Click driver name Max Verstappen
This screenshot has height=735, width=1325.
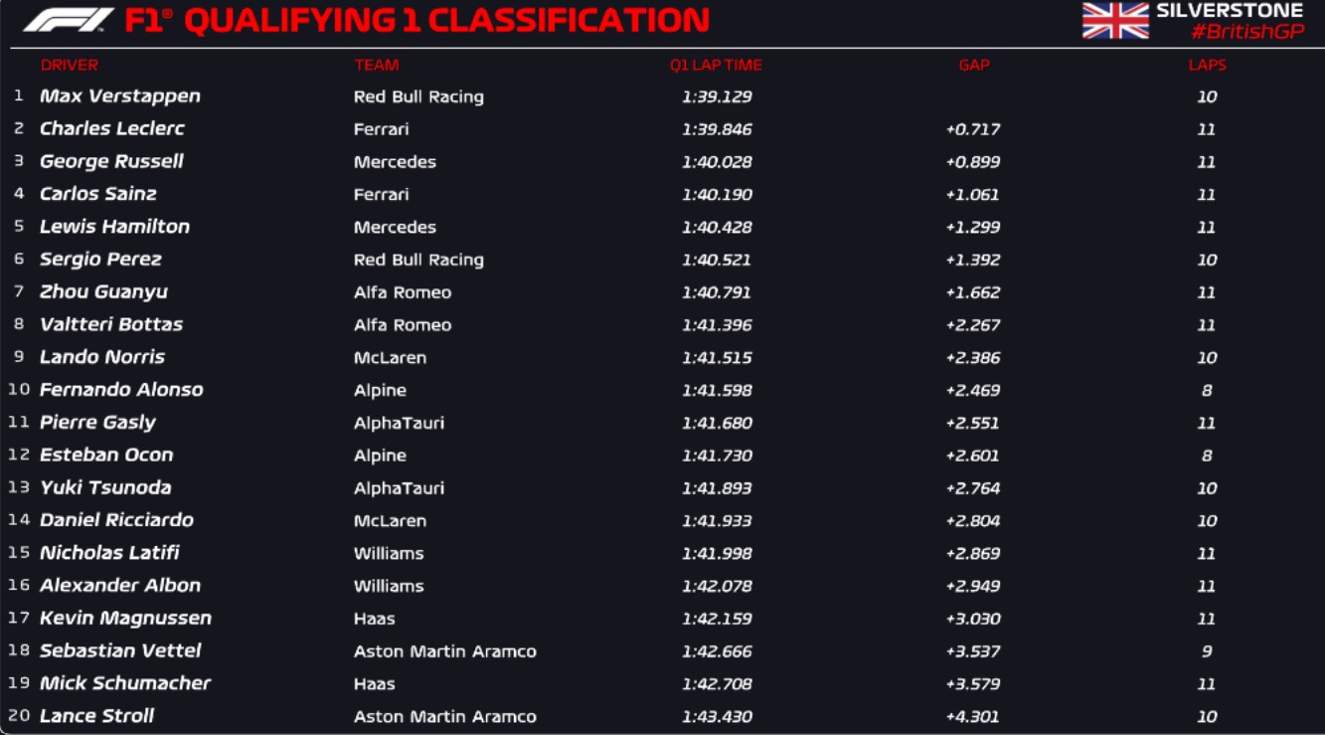coord(120,96)
